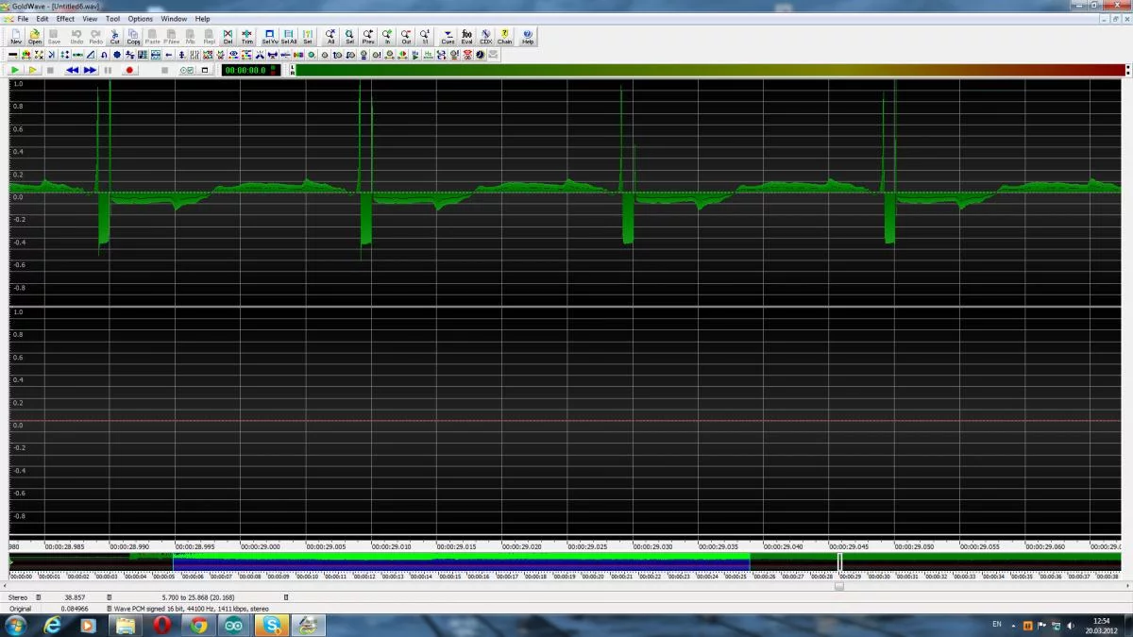
Task: Zoom in with the In icon
Action: click(x=387, y=37)
